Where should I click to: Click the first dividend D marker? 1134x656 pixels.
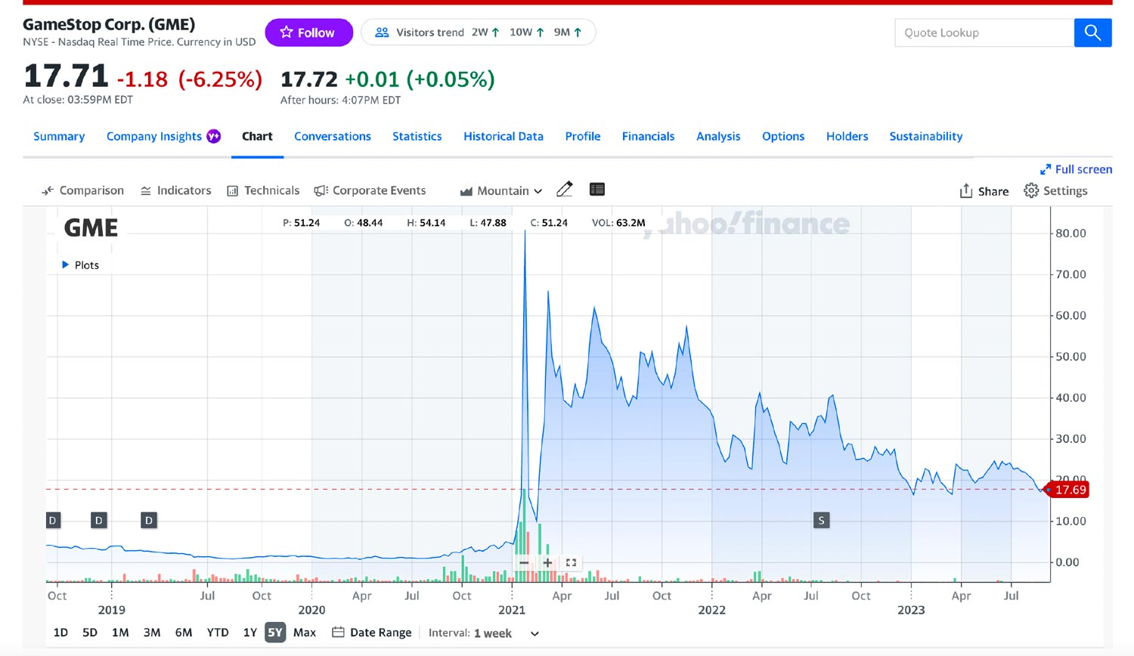pos(52,520)
